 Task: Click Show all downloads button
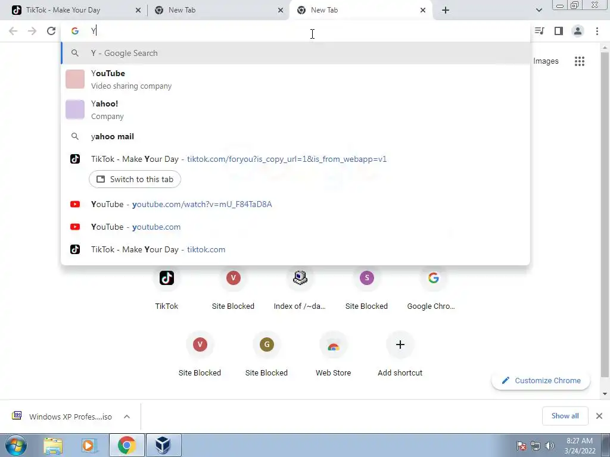coord(565,416)
